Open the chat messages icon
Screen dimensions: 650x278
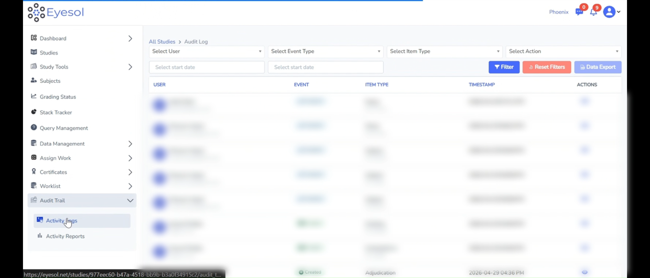[579, 12]
